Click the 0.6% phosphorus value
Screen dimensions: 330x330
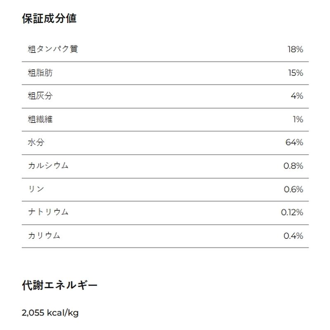coord(293,189)
